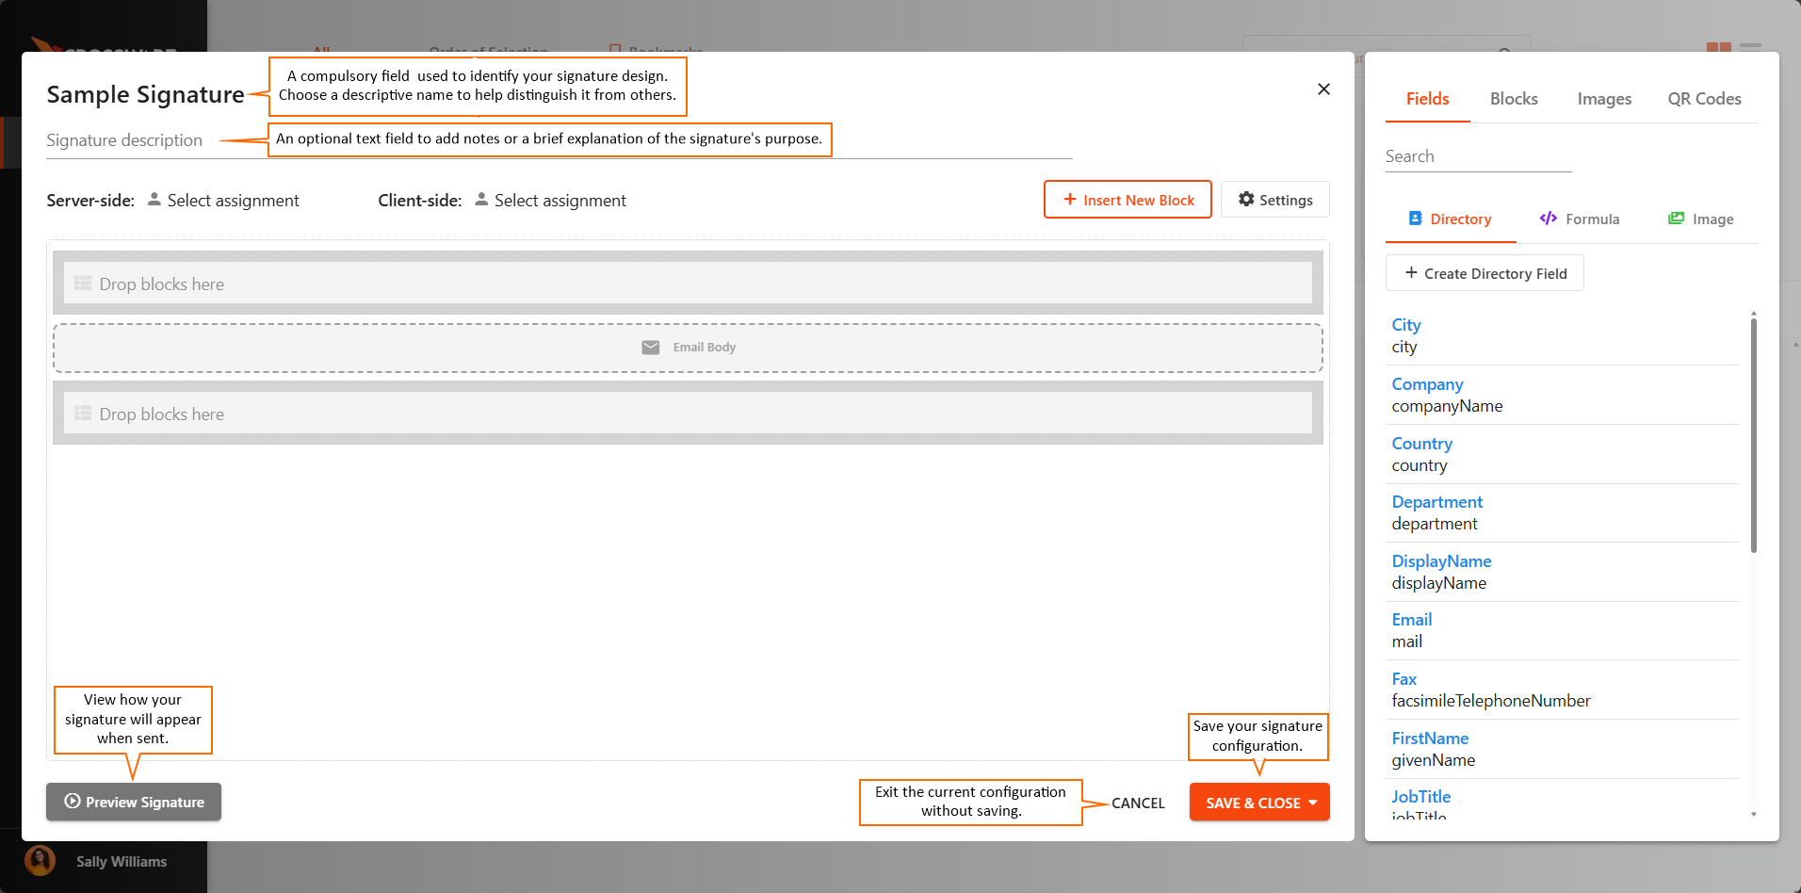This screenshot has width=1801, height=893.
Task: Open the Formula sub-tab
Action: coord(1592,218)
